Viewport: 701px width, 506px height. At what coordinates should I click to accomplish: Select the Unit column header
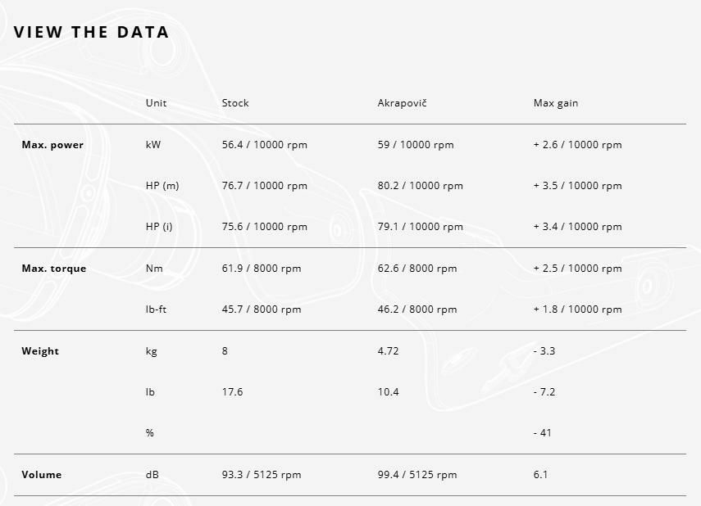coord(156,103)
